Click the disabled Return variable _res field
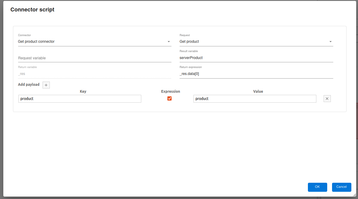 point(94,74)
